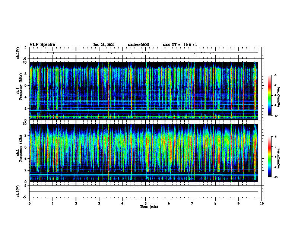The image size is (295, 228).
Task: Click the ch.3 voltage waveform panel
Action: point(146,191)
